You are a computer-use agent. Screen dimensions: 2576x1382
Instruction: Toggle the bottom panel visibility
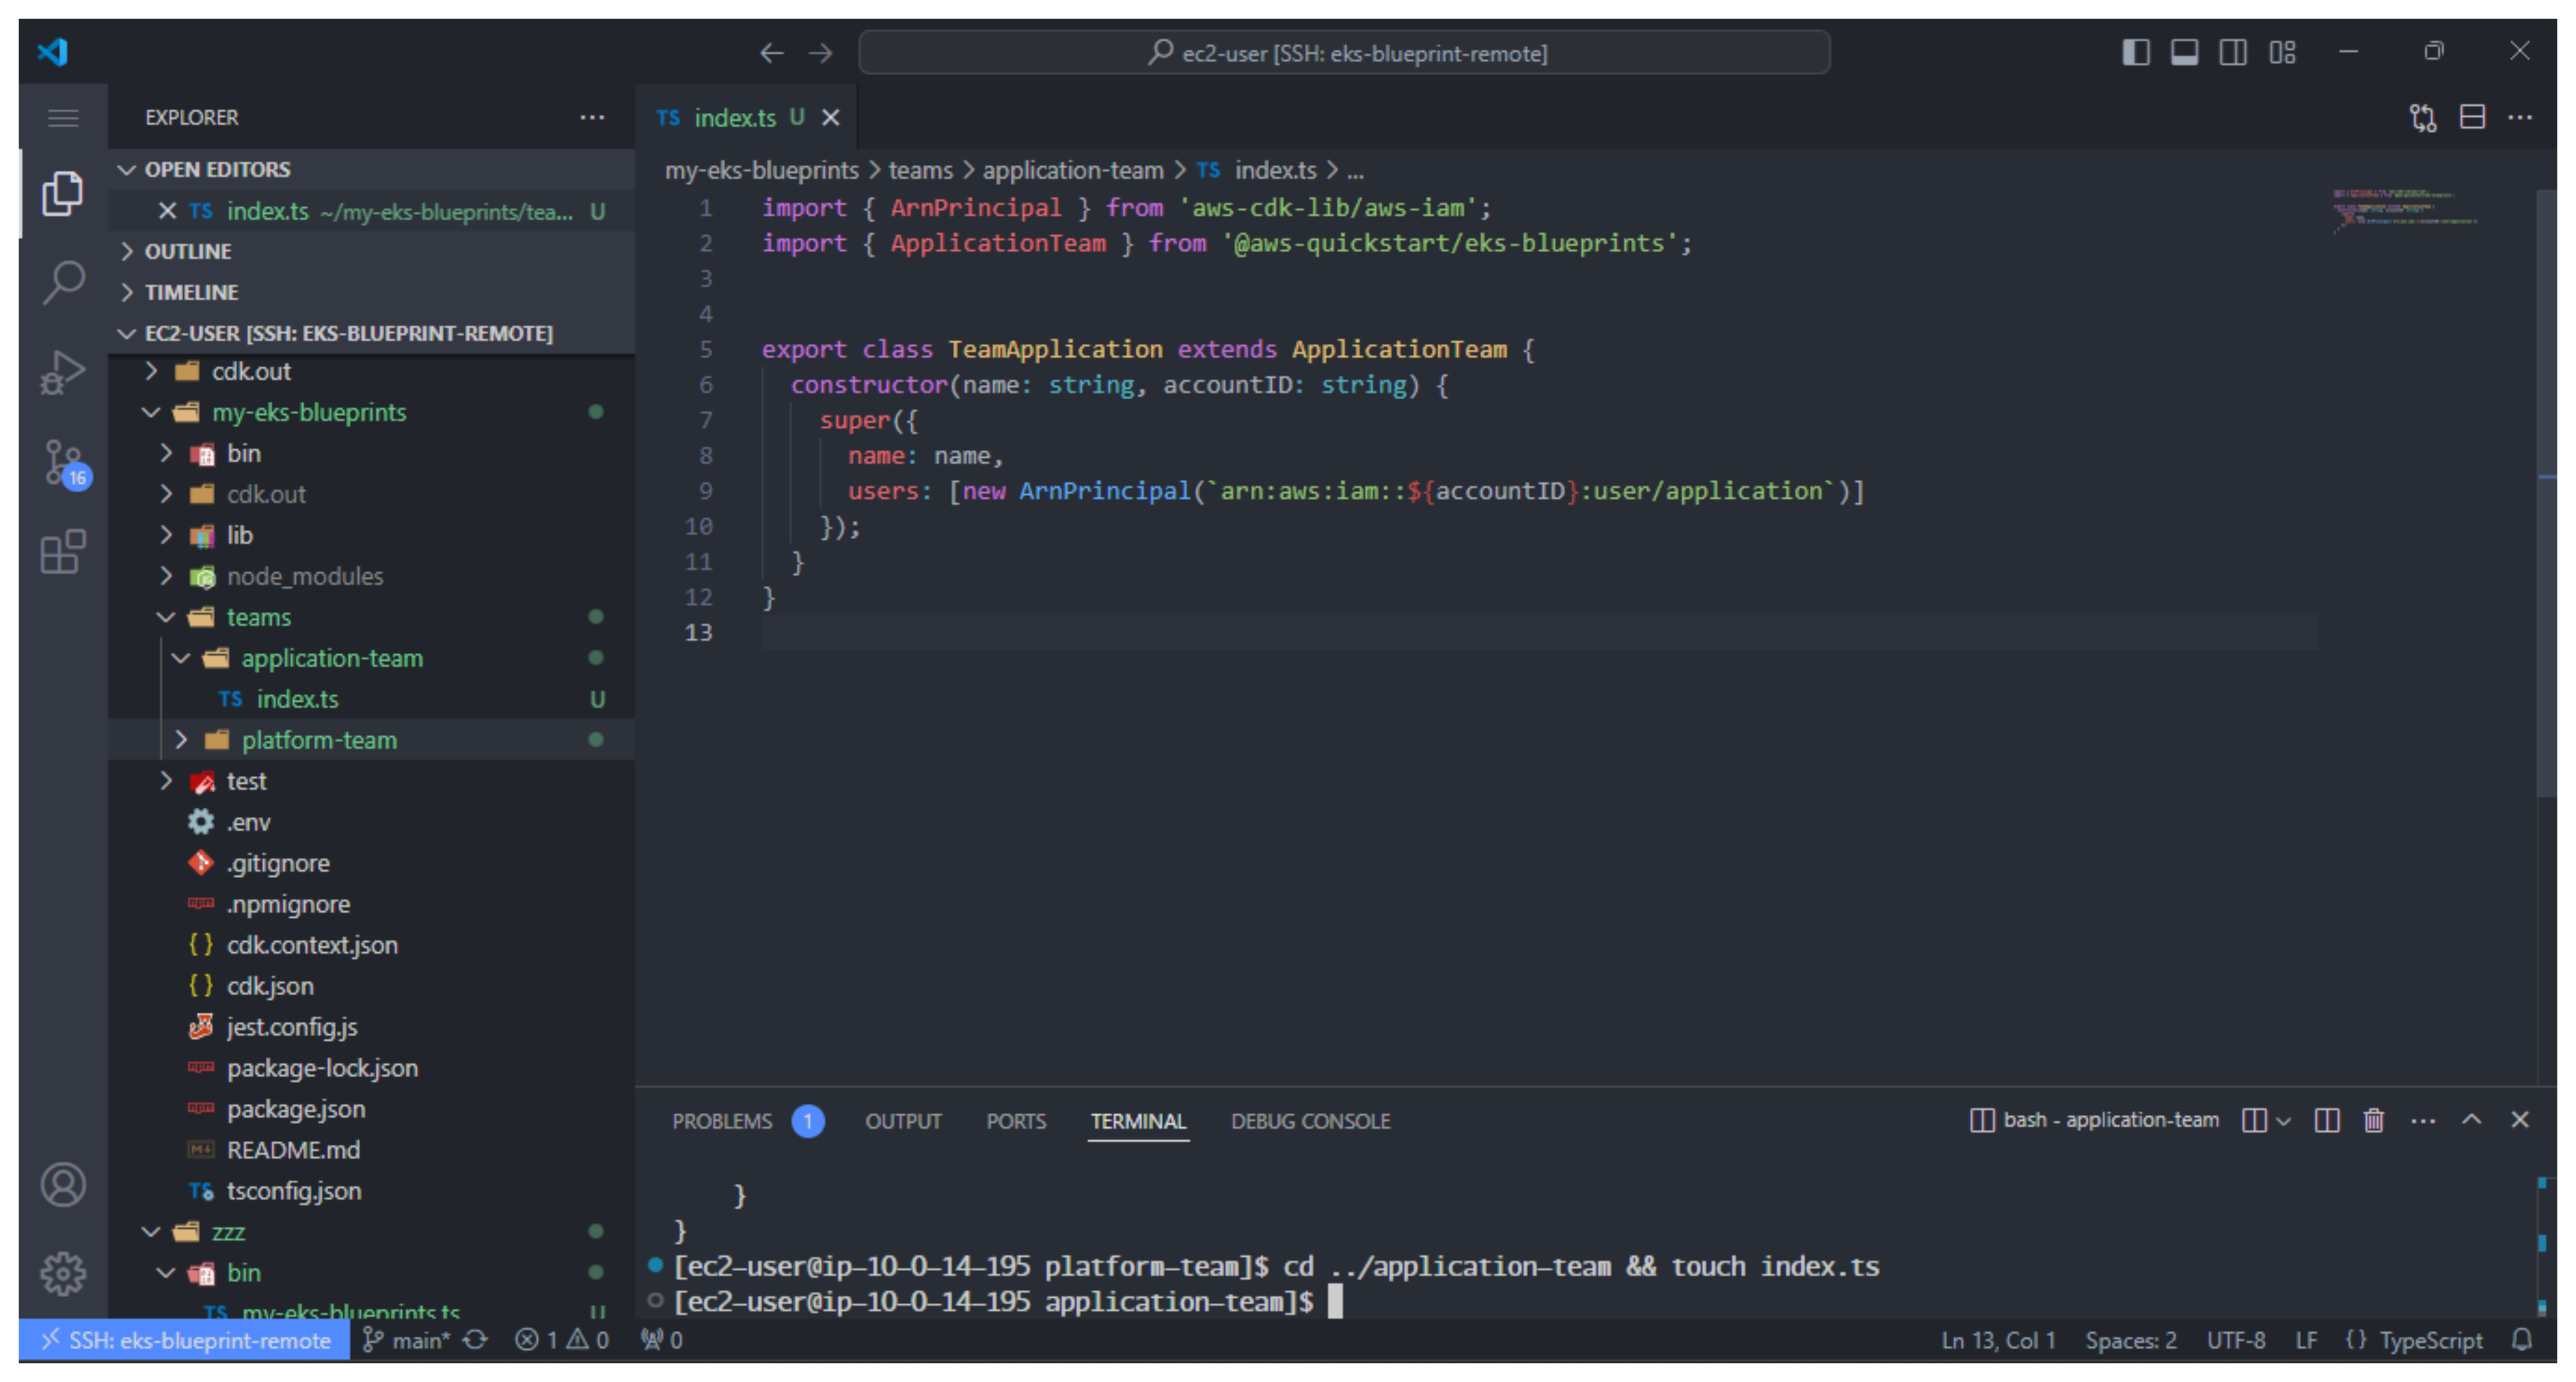2185,52
